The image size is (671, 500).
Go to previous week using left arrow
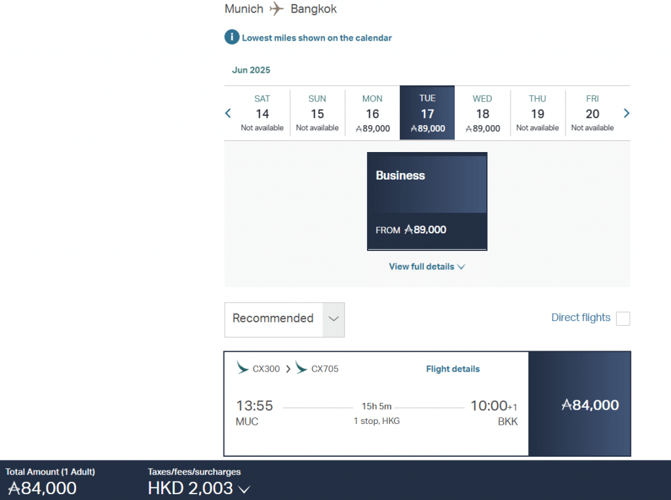tap(228, 113)
